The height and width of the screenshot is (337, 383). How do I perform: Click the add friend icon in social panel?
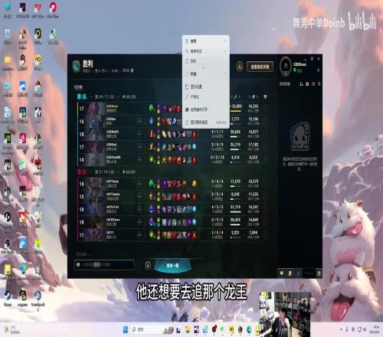(x=301, y=83)
